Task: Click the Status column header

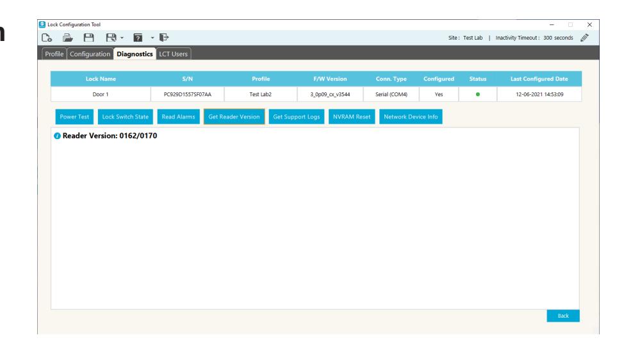Action: [x=477, y=79]
